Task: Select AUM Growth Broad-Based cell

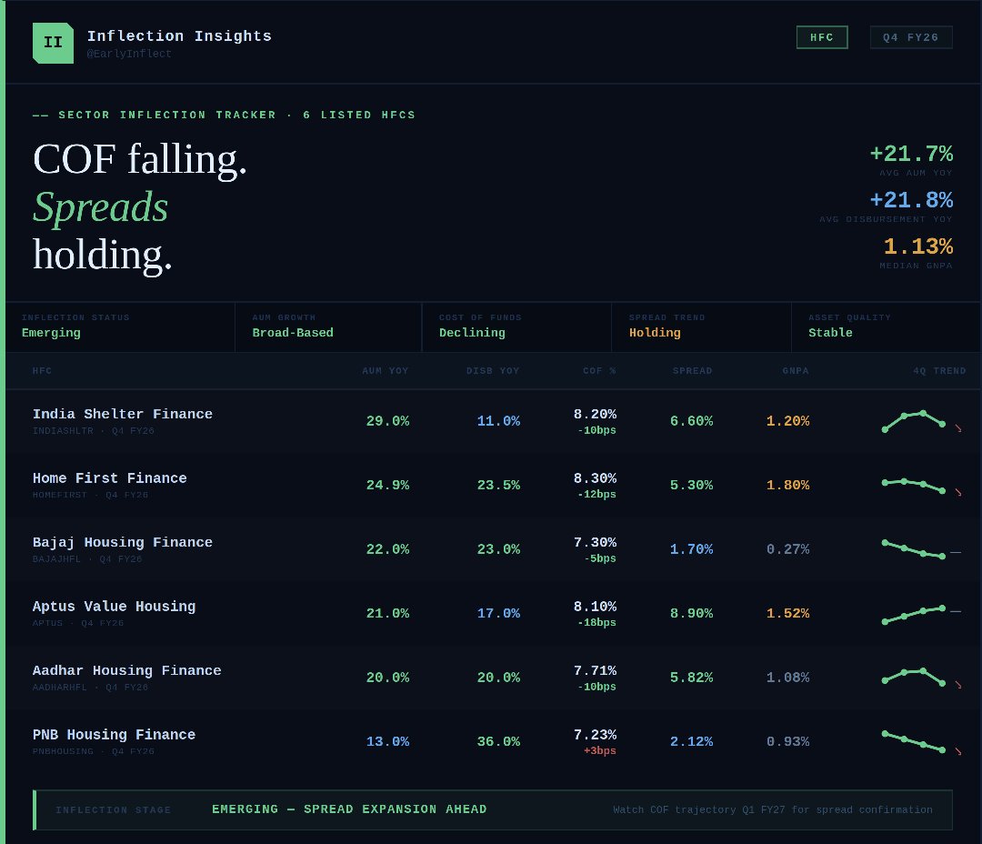Action: coord(329,327)
